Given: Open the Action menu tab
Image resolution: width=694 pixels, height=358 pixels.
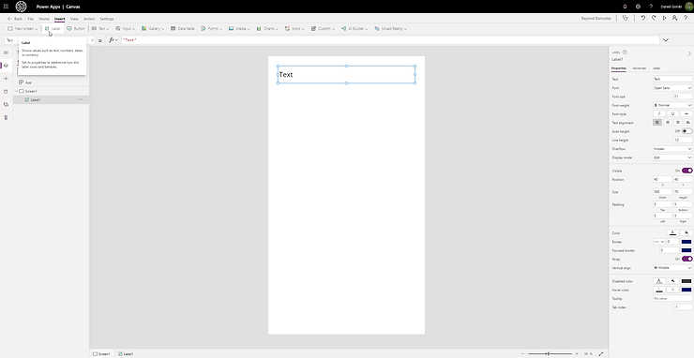Looking at the screenshot, I should (x=89, y=19).
